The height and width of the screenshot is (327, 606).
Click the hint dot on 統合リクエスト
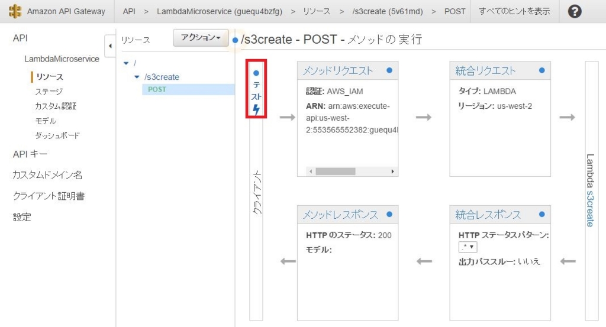pyautogui.click(x=542, y=70)
